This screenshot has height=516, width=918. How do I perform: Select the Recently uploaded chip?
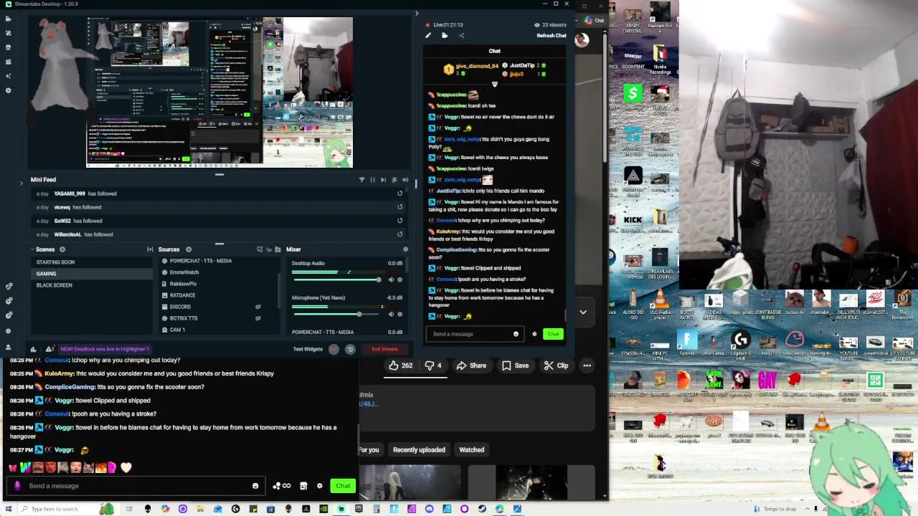[x=419, y=450]
